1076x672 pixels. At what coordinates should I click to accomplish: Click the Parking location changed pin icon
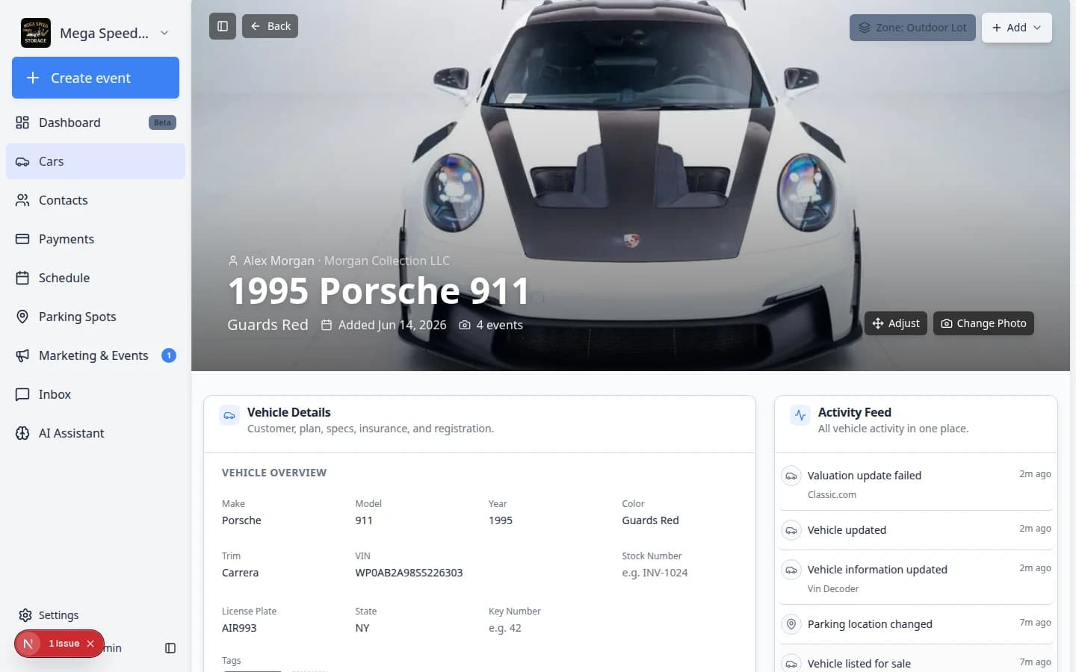pyautogui.click(x=791, y=624)
